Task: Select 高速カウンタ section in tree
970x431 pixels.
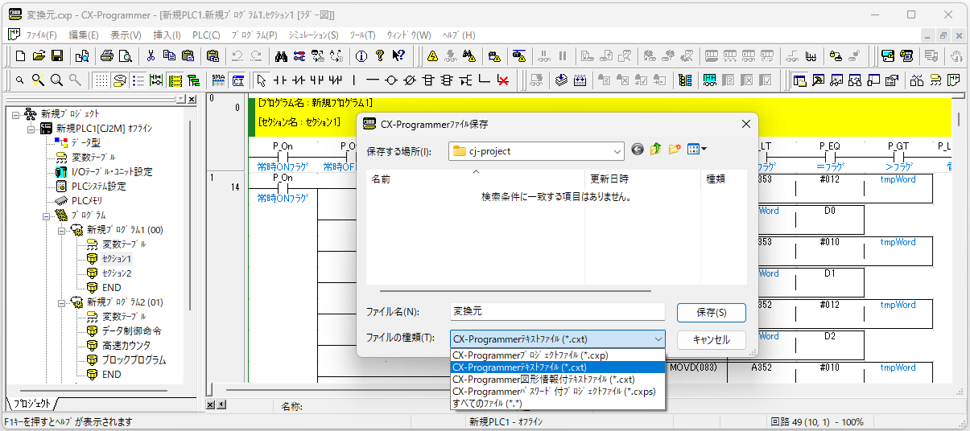Action: (x=126, y=346)
